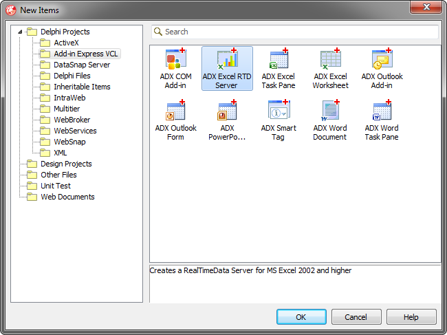Dismiss dialog with Cancel button
The width and height of the screenshot is (447, 335).
click(356, 317)
